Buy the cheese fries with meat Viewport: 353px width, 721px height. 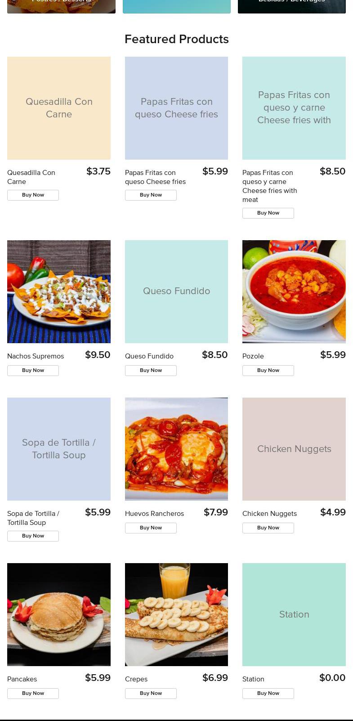(268, 213)
